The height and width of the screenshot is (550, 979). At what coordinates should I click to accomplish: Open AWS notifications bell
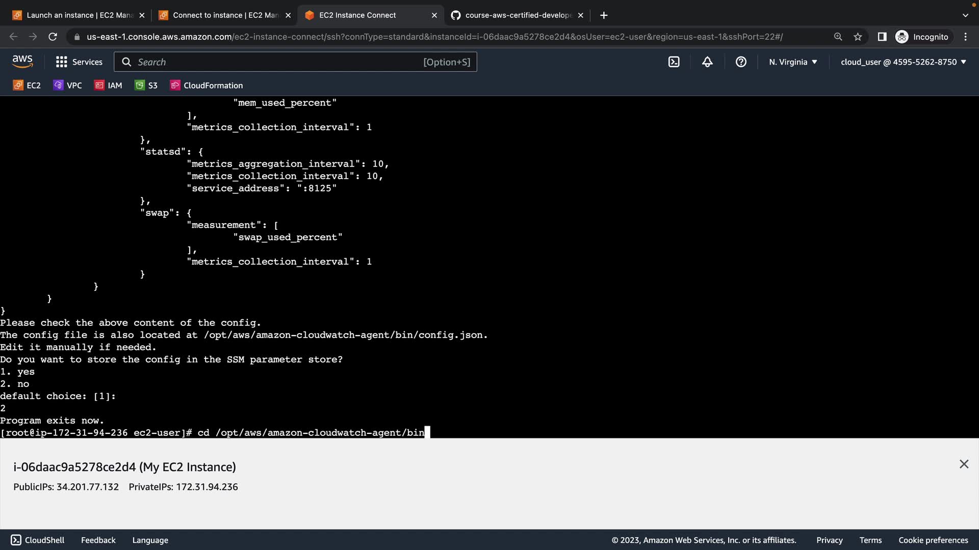[x=707, y=62]
